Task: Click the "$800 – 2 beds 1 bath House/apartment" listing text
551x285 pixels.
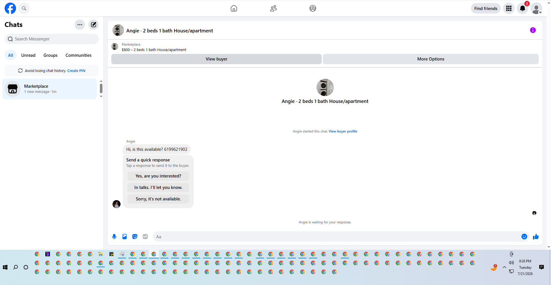Action: (154, 50)
